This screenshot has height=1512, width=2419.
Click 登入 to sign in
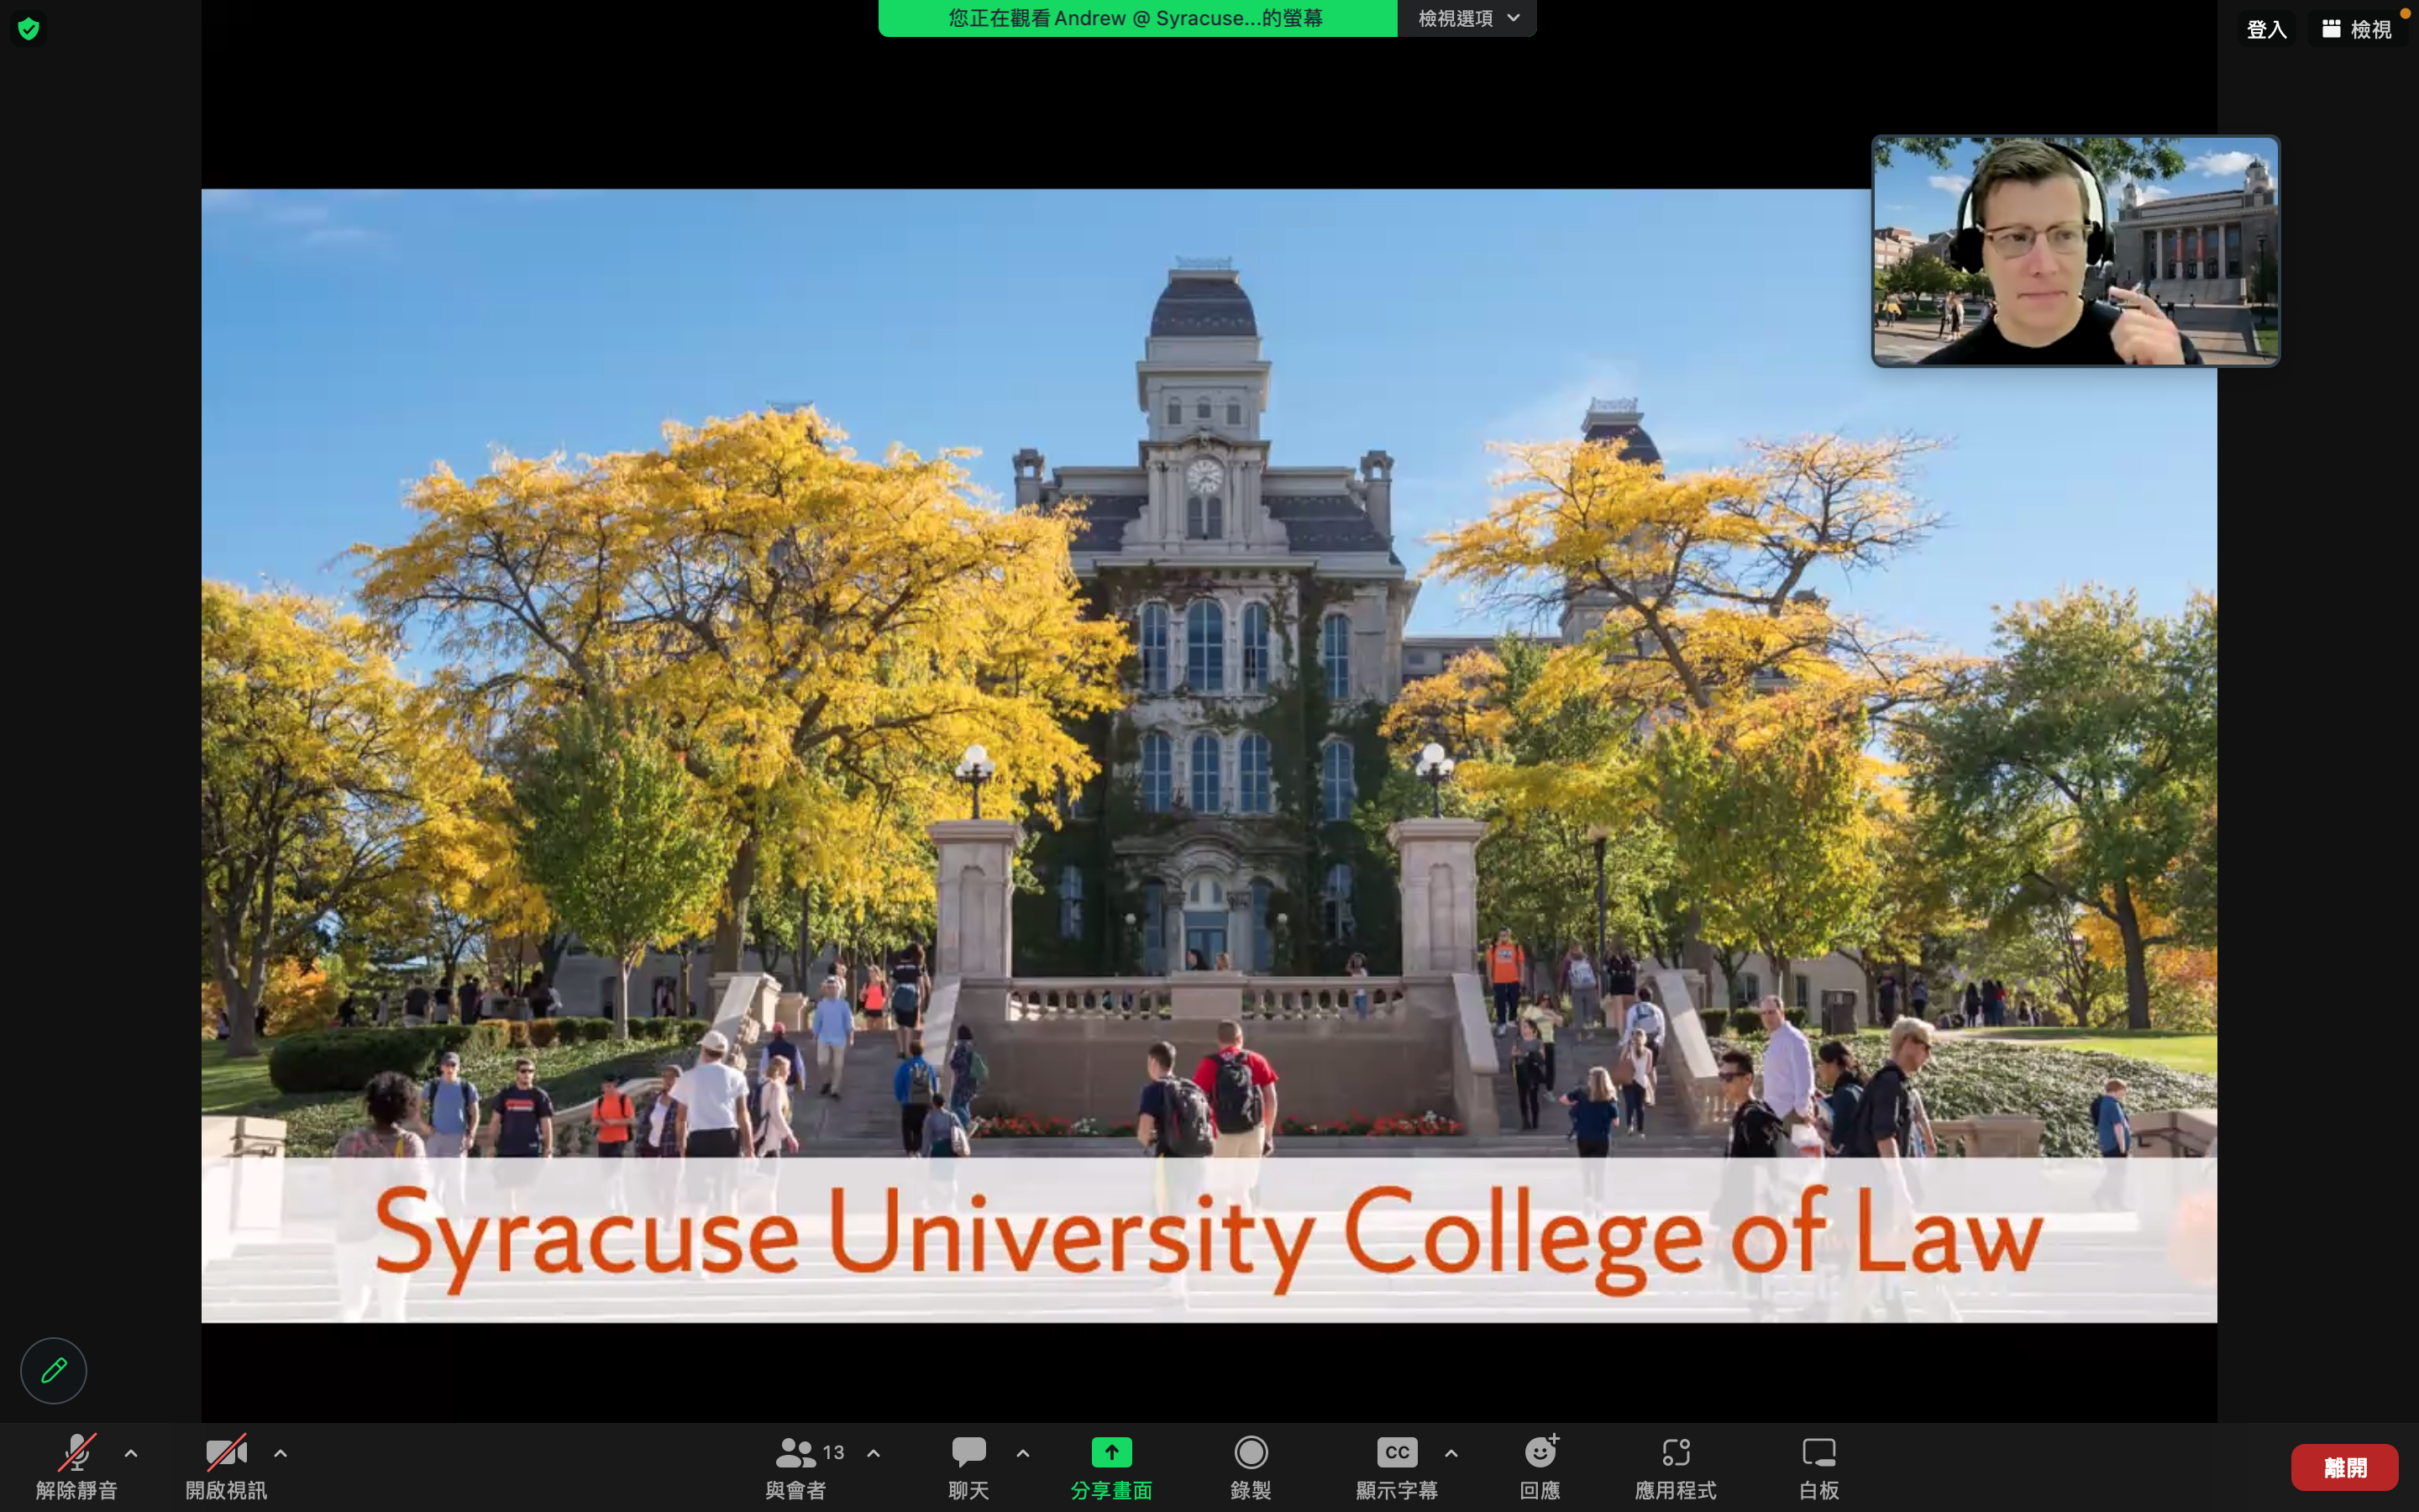2266,29
